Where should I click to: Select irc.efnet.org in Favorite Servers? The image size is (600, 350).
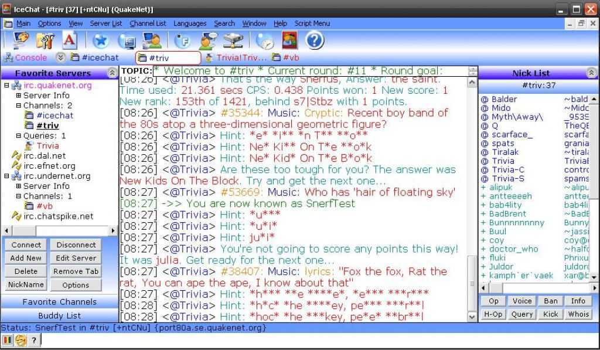pyautogui.click(x=49, y=166)
